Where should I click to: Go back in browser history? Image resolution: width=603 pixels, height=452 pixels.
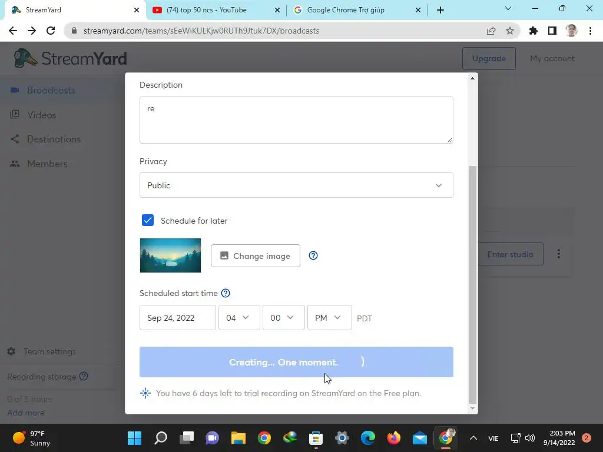(13, 31)
